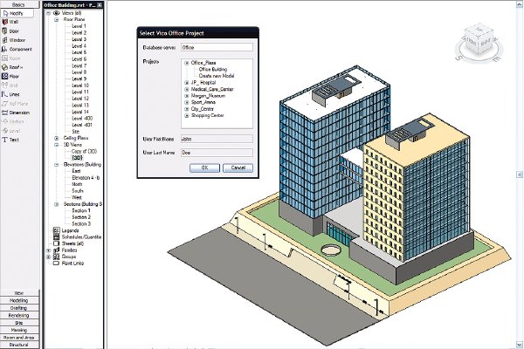Select the Window tool icon
The width and height of the screenshot is (524, 349).
[x=4, y=40]
